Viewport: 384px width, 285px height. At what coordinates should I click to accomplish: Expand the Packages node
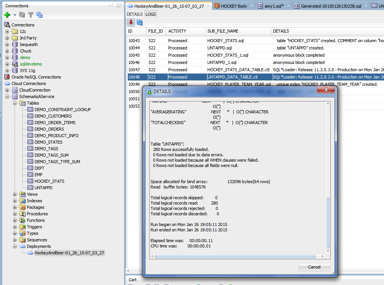15,207
